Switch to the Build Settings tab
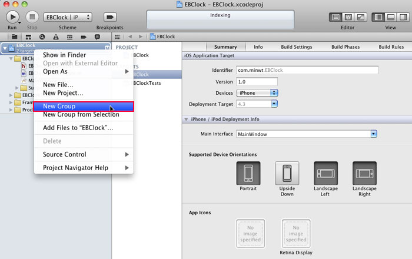This screenshot has height=259, width=412. pos(297,47)
